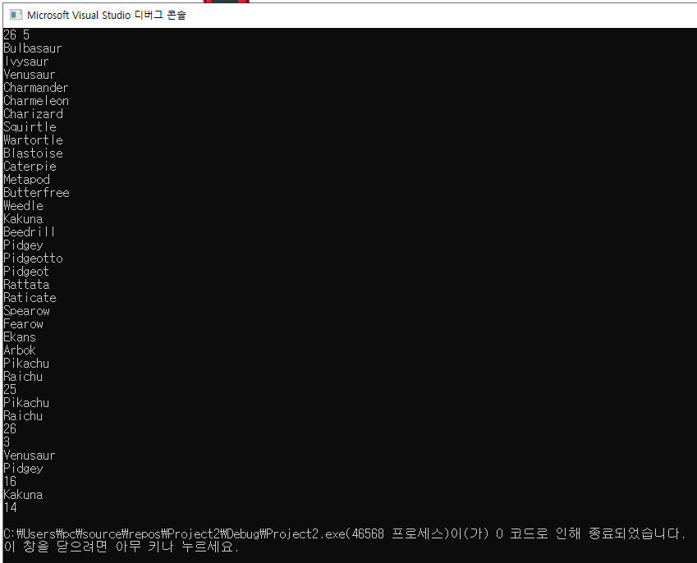
Task: Click the Beedrill text
Action: coord(30,232)
